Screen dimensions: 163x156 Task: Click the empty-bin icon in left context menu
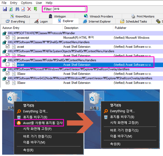pyautogui.click(x=19, y=117)
